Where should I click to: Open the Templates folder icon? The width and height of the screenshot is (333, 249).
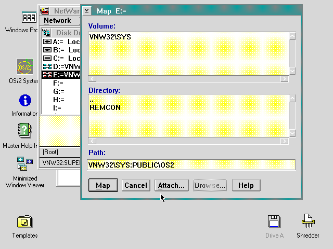click(x=24, y=222)
